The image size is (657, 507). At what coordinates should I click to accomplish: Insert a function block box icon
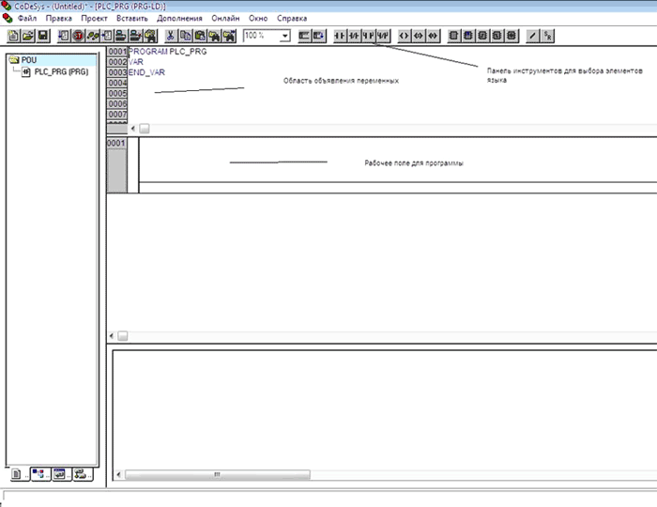(x=453, y=36)
